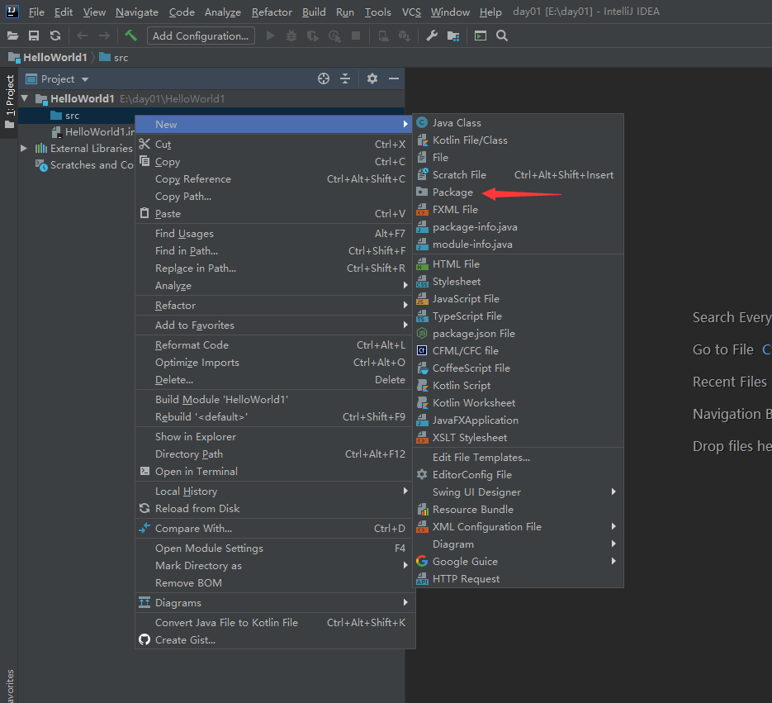Choose Kotlin File/Class in New submenu
772x703 pixels.
(518, 140)
